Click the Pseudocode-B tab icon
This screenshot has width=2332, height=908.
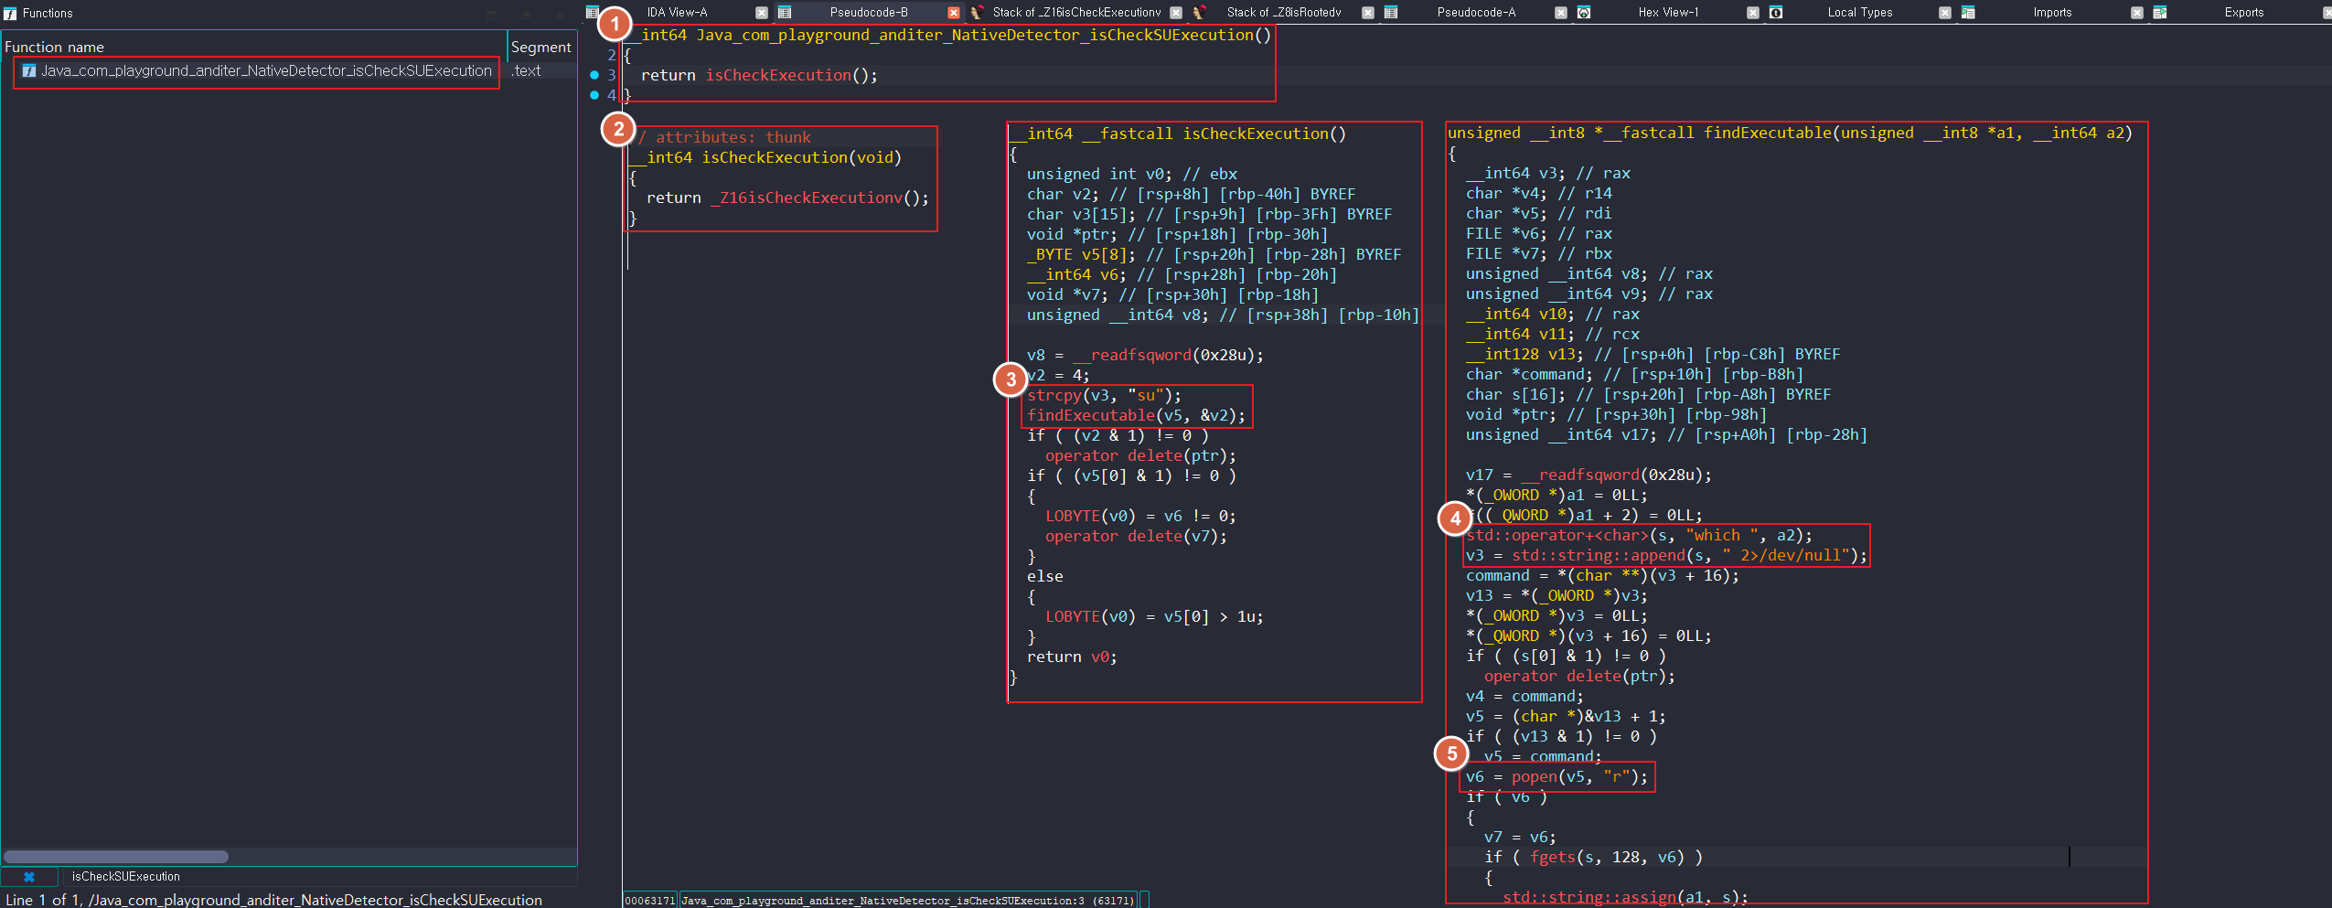pos(785,12)
